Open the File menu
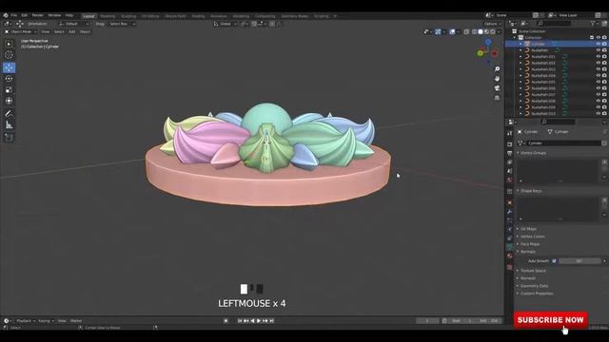Image resolution: width=609 pixels, height=342 pixels. coord(14,15)
